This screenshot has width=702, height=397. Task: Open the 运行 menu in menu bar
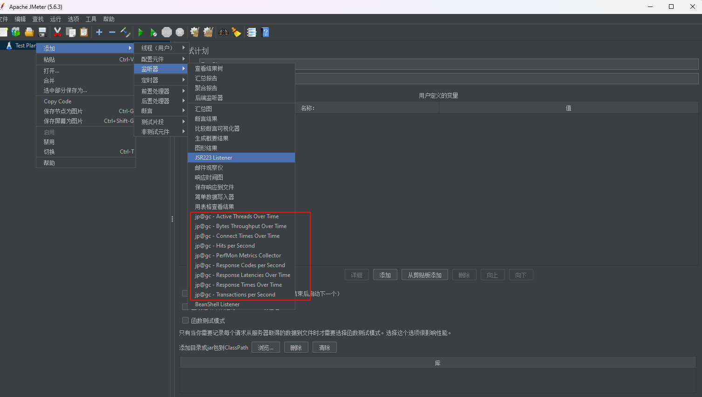pyautogui.click(x=56, y=19)
